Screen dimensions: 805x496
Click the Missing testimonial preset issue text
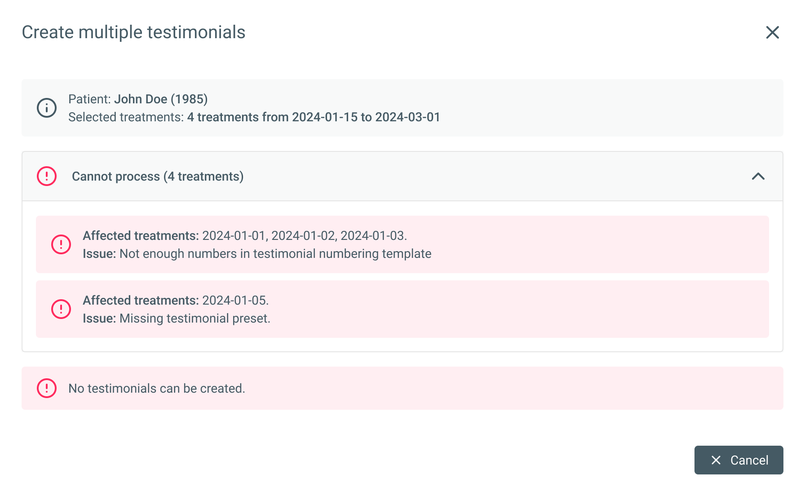pos(195,318)
